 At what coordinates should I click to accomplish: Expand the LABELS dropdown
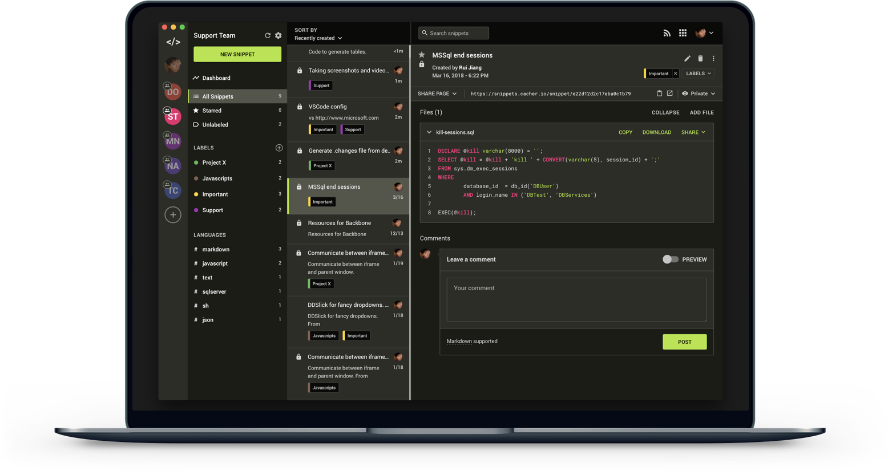pyautogui.click(x=699, y=74)
